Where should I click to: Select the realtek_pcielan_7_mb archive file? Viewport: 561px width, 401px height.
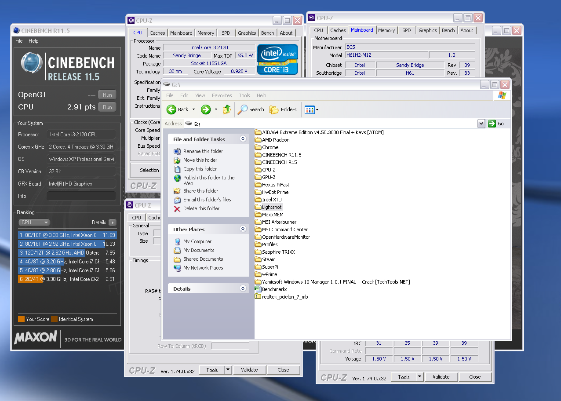(281, 297)
